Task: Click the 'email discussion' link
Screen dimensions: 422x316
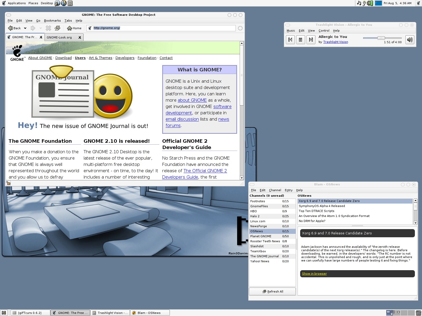Action: pyautogui.click(x=182, y=119)
